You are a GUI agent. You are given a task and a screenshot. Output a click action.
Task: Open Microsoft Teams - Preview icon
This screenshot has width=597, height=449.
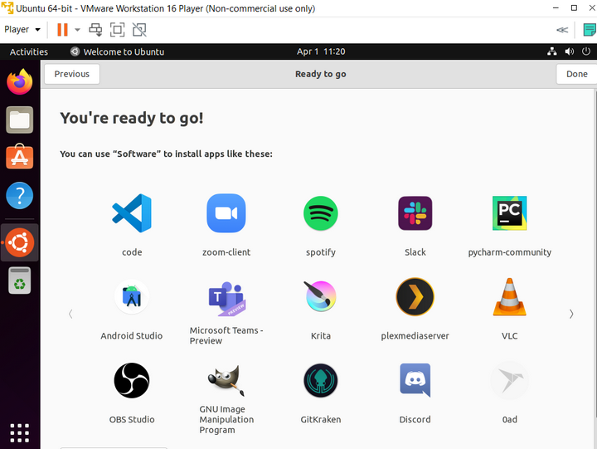pos(226,299)
